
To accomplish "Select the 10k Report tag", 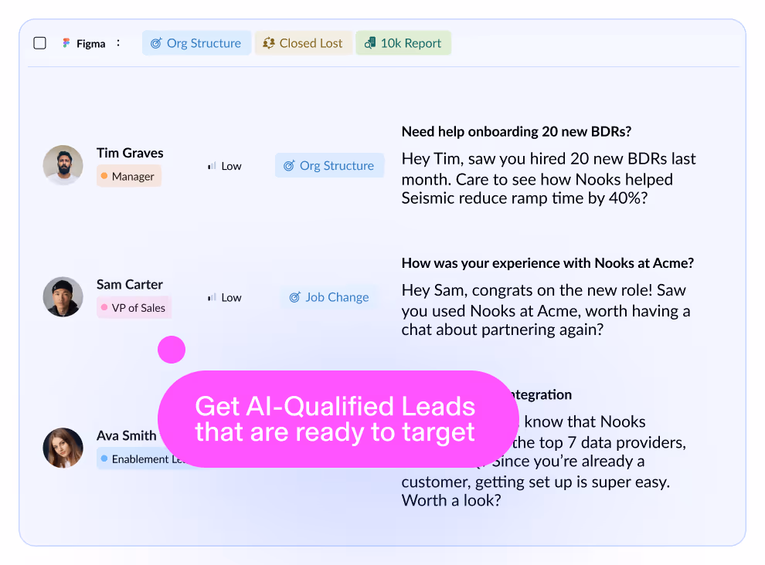I will 403,43.
